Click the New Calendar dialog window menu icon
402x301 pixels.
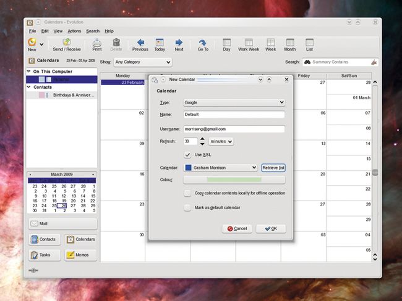(155, 80)
